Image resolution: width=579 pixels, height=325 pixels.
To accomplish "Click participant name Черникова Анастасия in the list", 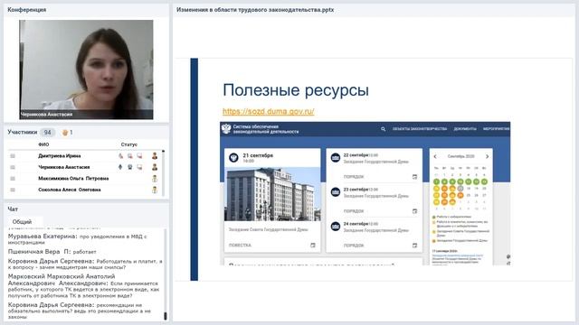I will (x=64, y=167).
